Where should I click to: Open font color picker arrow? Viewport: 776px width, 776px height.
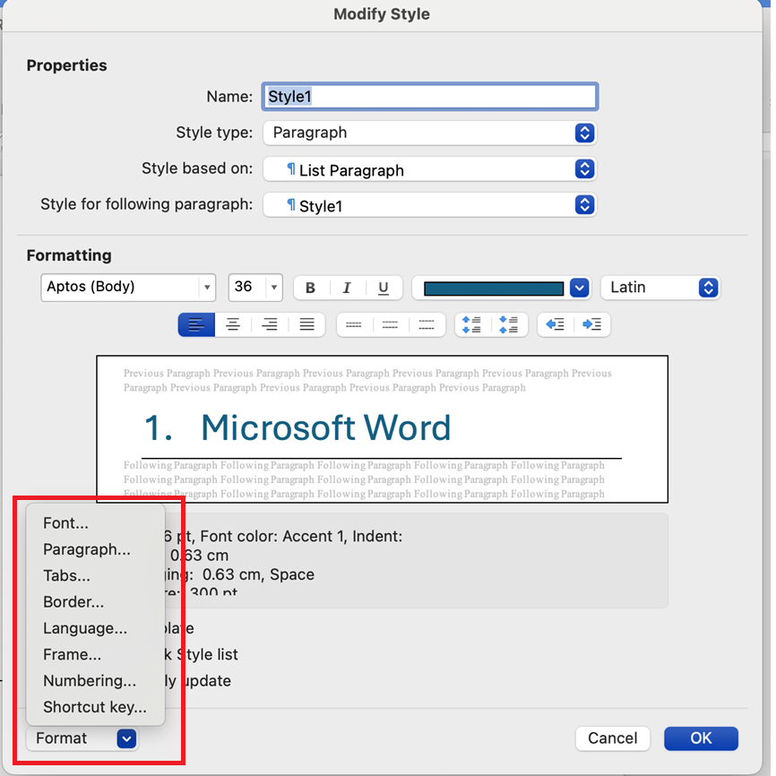(x=579, y=288)
